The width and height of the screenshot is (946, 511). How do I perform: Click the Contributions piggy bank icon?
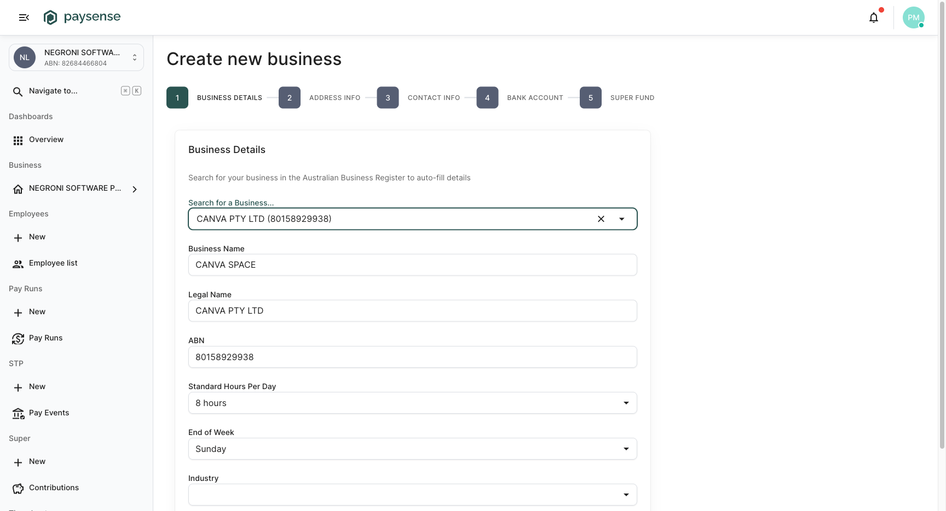(18, 489)
